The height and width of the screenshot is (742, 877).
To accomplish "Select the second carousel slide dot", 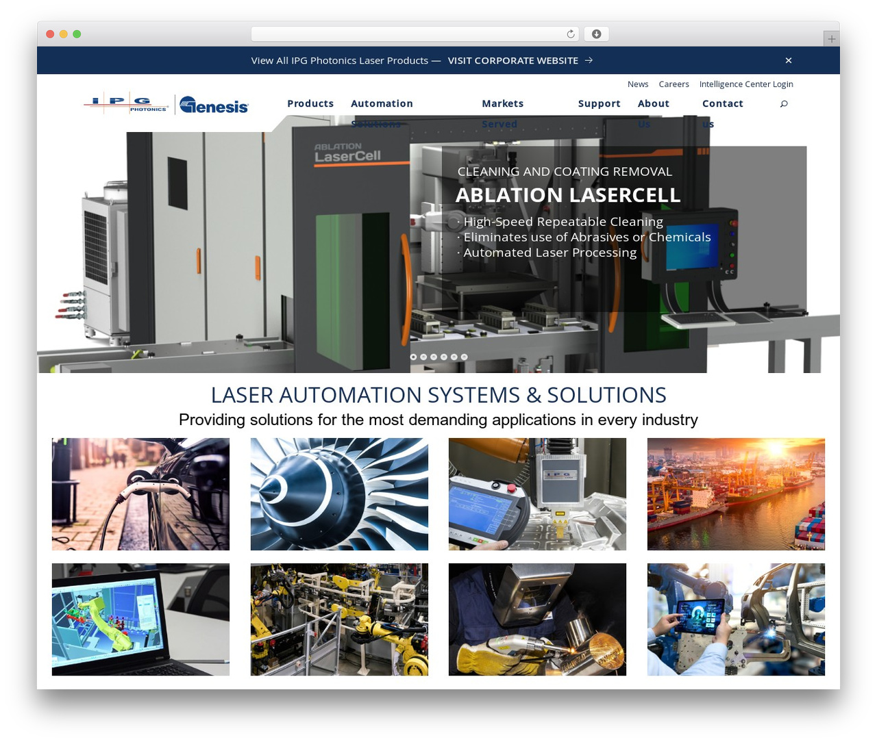I will [423, 357].
